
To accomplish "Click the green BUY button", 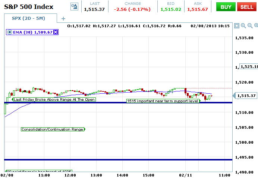I will [x=226, y=7].
